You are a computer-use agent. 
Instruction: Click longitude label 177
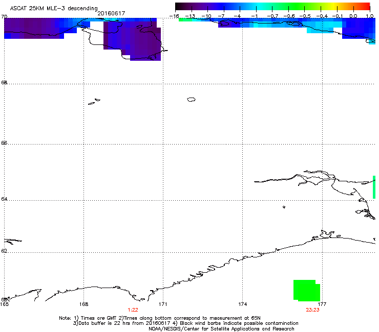pos(322,304)
